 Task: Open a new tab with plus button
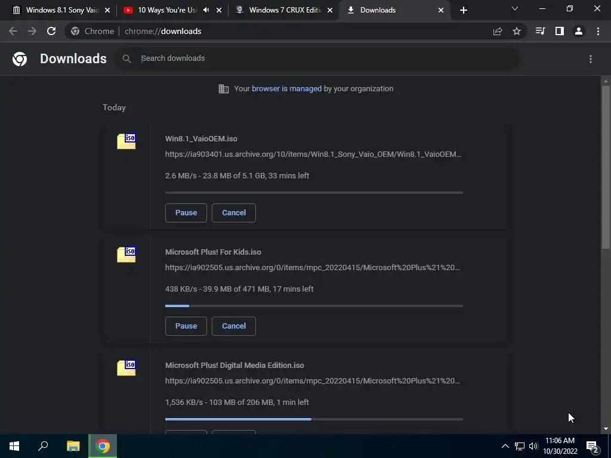coord(463,10)
